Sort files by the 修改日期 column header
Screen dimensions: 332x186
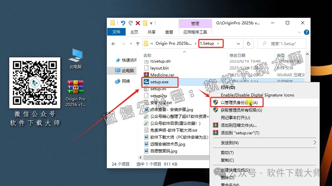(x=237, y=55)
